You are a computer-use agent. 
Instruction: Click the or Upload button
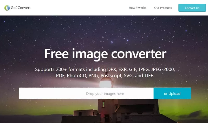[x=172, y=93]
